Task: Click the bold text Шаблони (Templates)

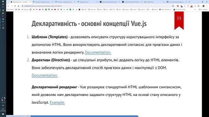Action: [50, 37]
